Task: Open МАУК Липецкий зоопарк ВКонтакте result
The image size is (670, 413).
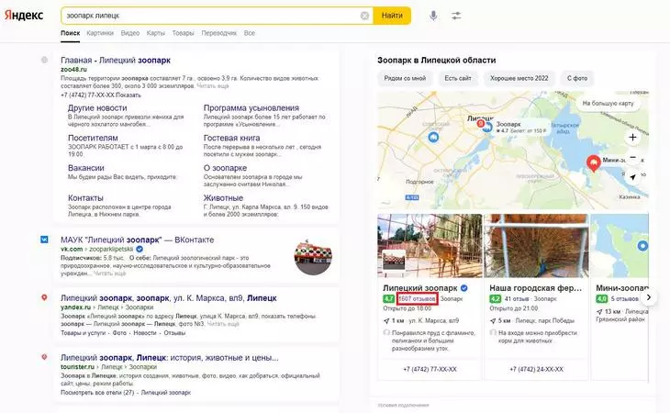Action: tap(137, 240)
